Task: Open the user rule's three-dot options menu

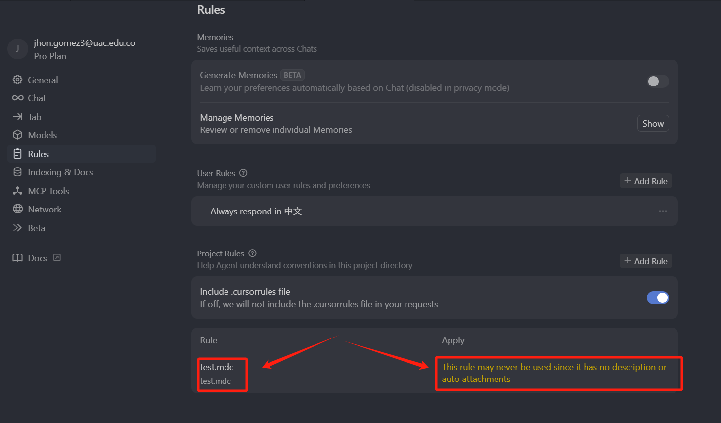Action: [663, 211]
